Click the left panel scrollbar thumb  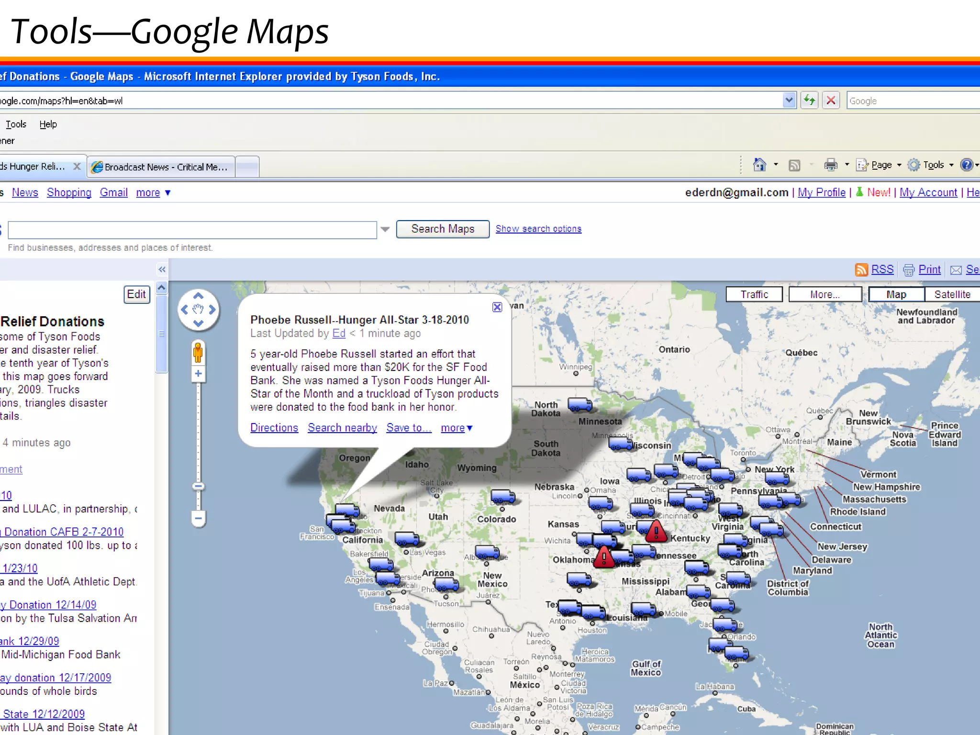[x=162, y=334]
